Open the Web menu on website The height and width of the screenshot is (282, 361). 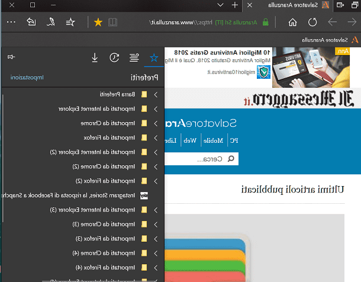click(x=190, y=140)
